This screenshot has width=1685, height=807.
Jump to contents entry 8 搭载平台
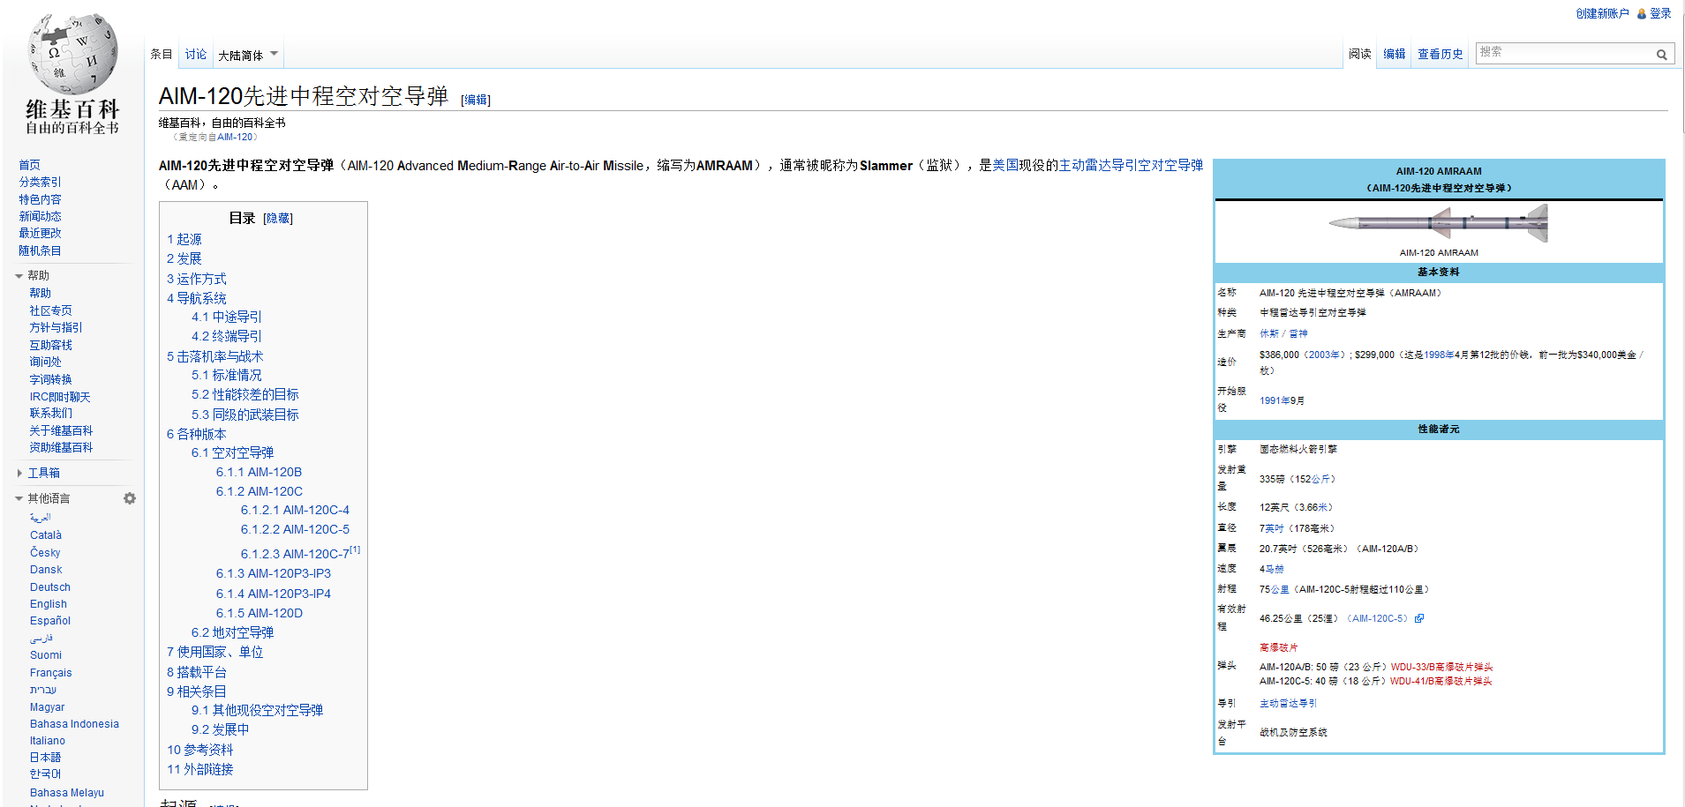[x=197, y=672]
